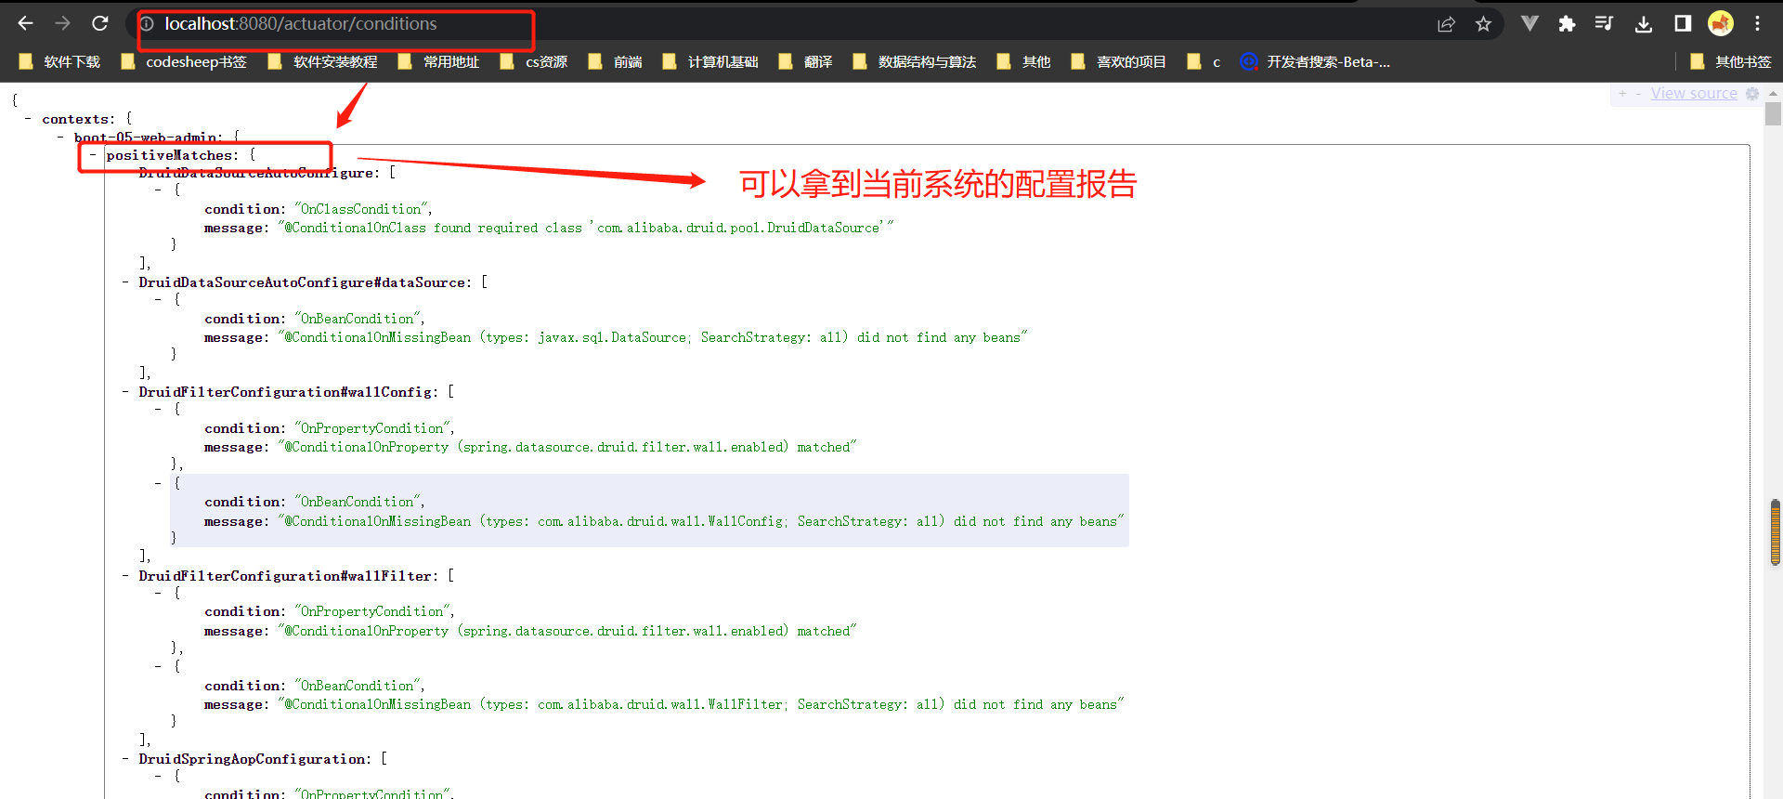Image resolution: width=1783 pixels, height=799 pixels.
Task: Collapse the DruidFilterConfiguration#wallConfig array
Action: [125, 392]
